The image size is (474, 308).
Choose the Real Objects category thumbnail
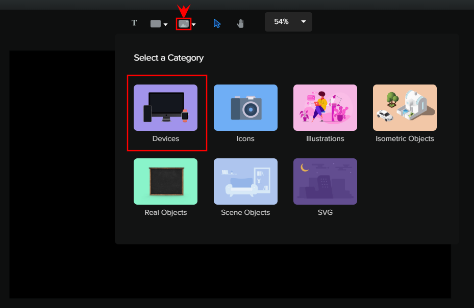[x=166, y=182]
